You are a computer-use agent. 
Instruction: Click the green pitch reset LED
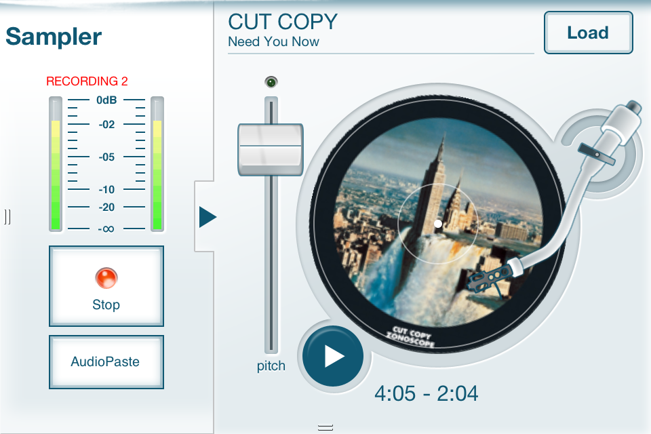pos(271,82)
